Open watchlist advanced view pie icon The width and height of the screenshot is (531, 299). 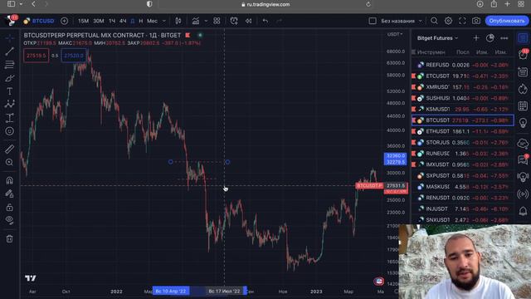click(x=490, y=38)
